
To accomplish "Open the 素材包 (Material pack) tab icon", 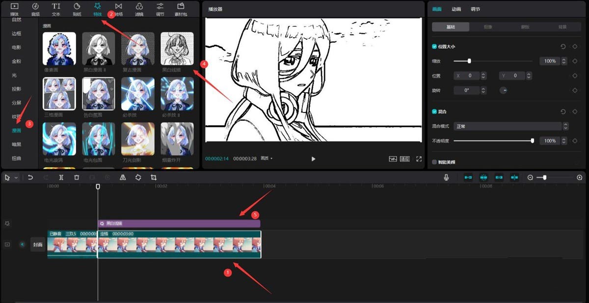I will pyautogui.click(x=181, y=6).
